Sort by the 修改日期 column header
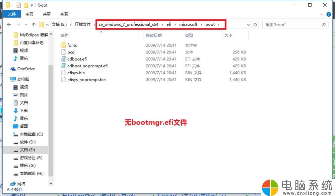 point(154,35)
